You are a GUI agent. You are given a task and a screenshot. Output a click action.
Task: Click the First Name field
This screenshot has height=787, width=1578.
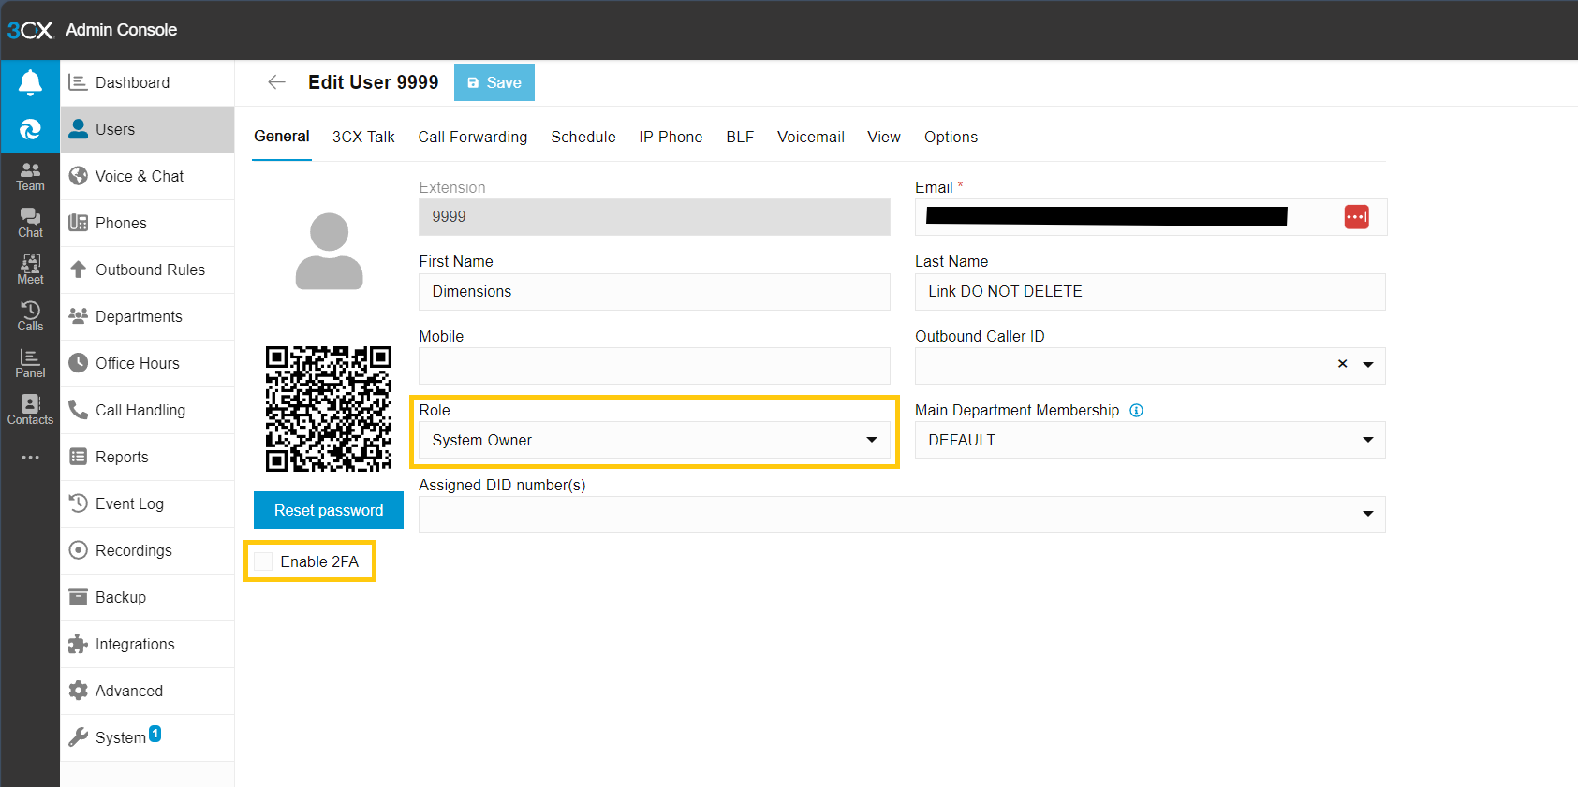pyautogui.click(x=655, y=292)
